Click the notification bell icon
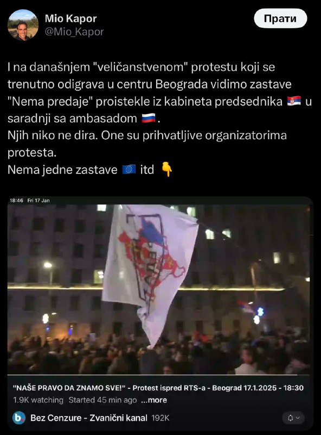 tap(290, 418)
